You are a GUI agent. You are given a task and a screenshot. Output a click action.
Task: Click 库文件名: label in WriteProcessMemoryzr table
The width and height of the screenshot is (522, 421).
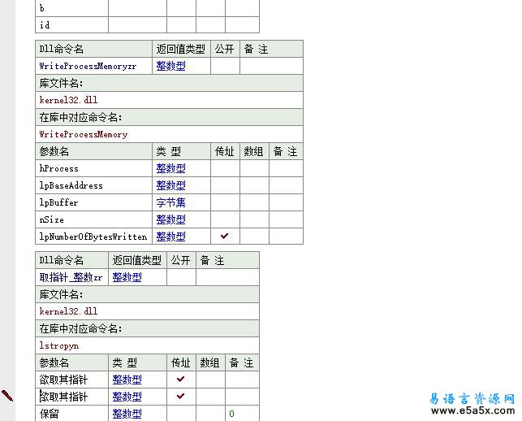coord(61,83)
